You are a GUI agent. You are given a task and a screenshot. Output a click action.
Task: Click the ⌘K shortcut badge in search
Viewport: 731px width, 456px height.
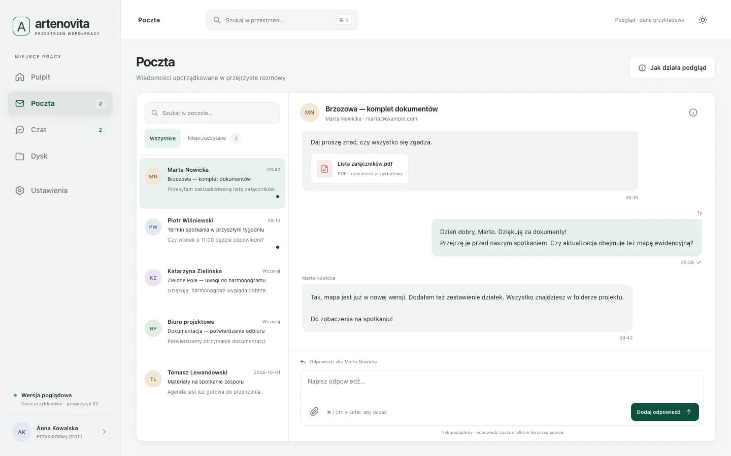tap(344, 20)
